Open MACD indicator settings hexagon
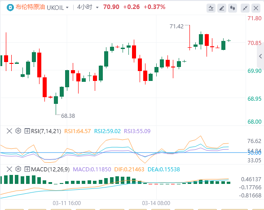This screenshot has width=264, height=210. (18, 169)
